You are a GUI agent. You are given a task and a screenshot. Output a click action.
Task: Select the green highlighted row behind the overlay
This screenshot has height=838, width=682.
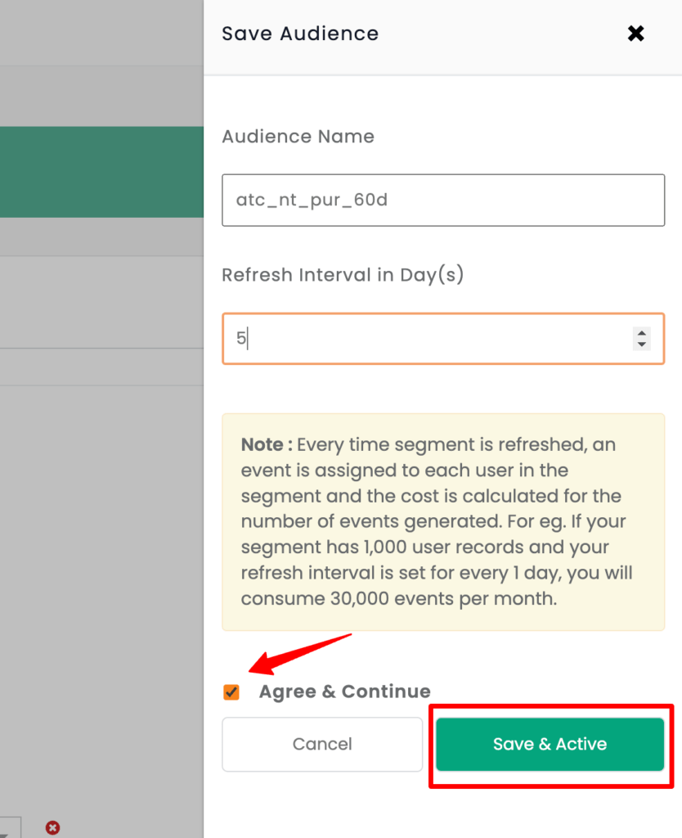(101, 172)
